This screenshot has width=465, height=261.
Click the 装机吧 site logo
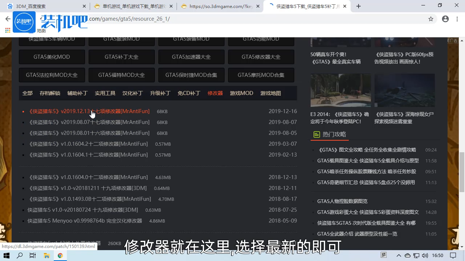24,22
